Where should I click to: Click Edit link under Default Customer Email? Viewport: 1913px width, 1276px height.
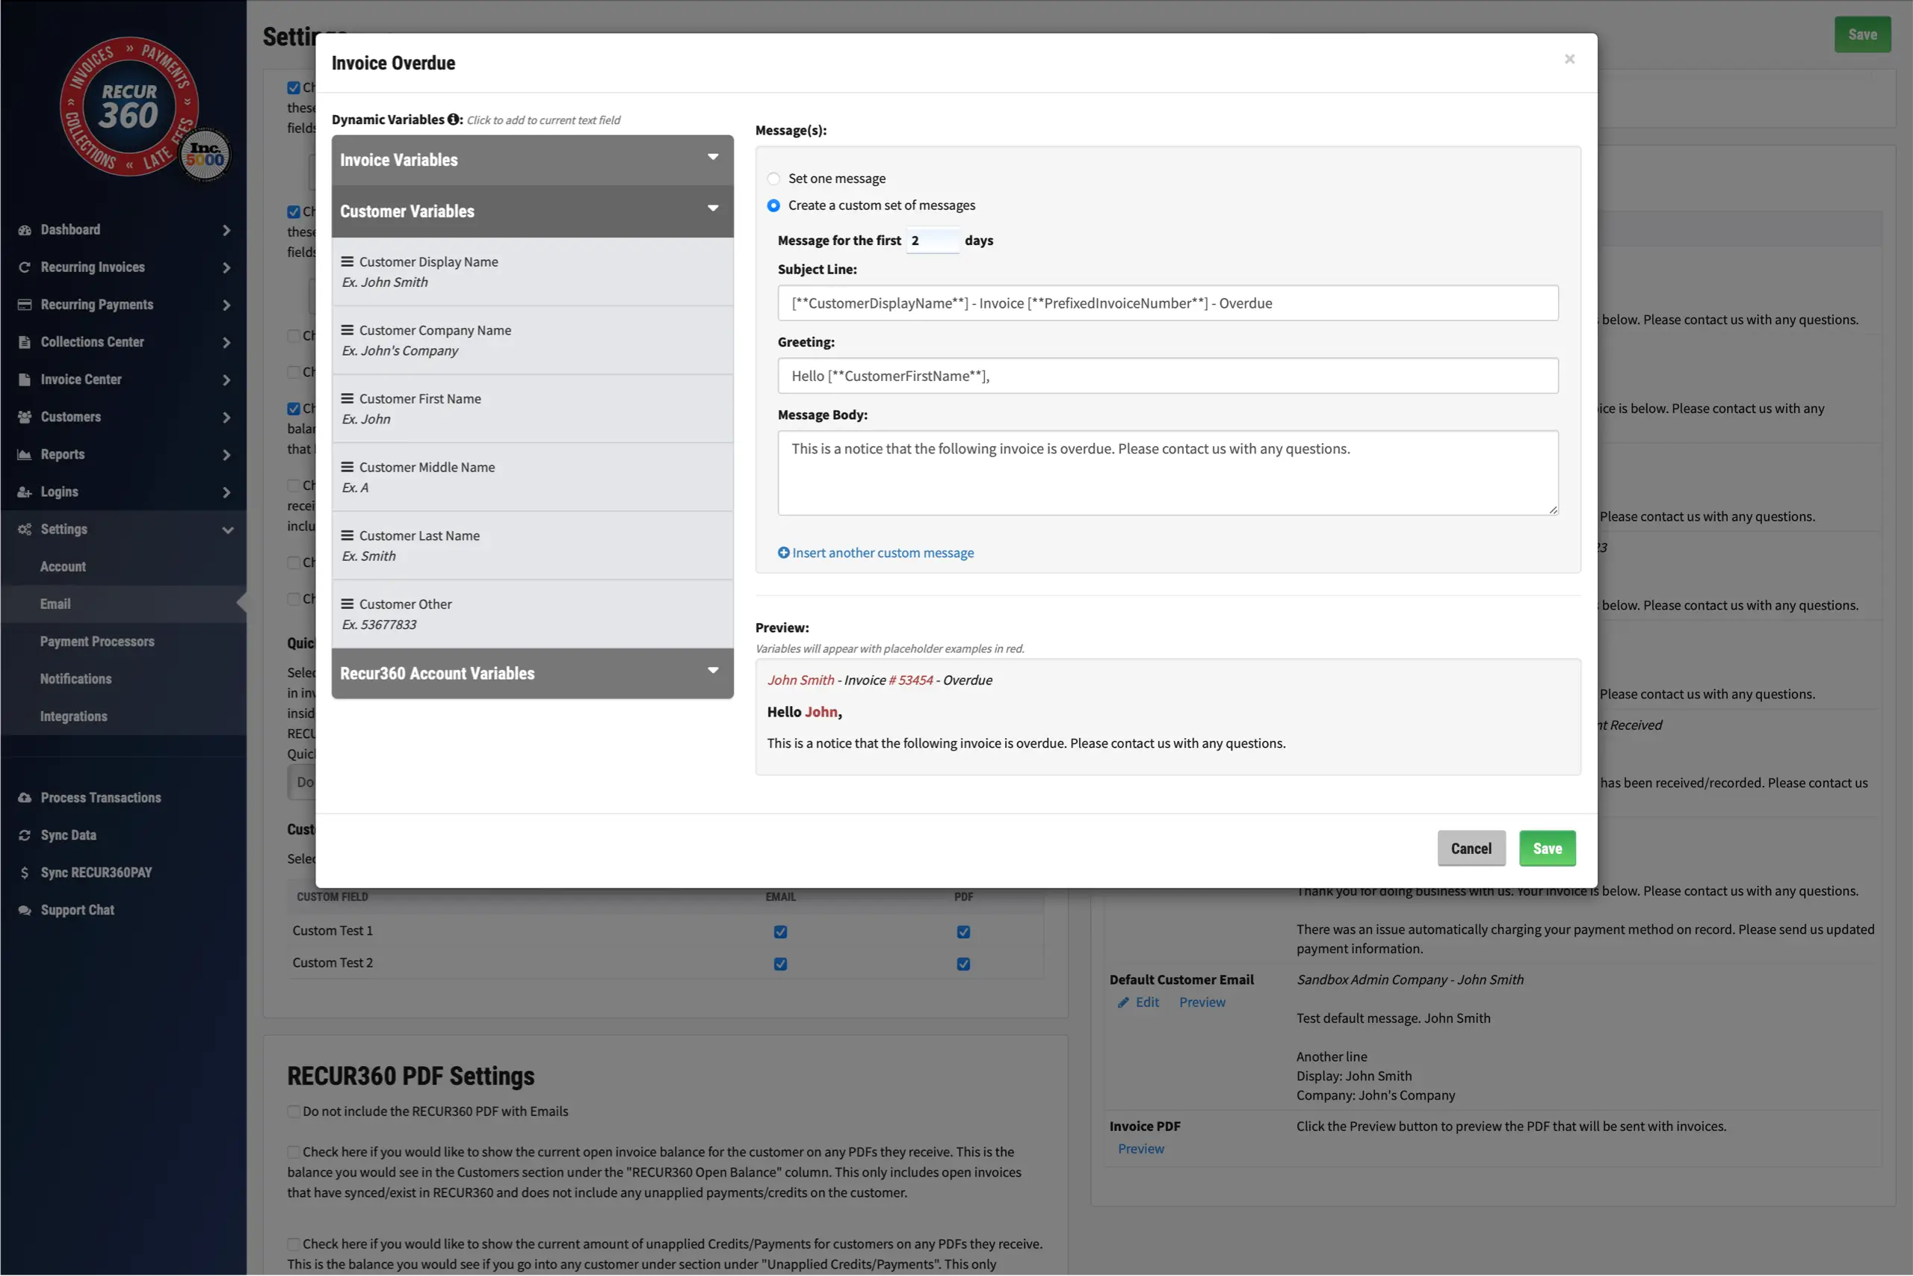coord(1147,1003)
